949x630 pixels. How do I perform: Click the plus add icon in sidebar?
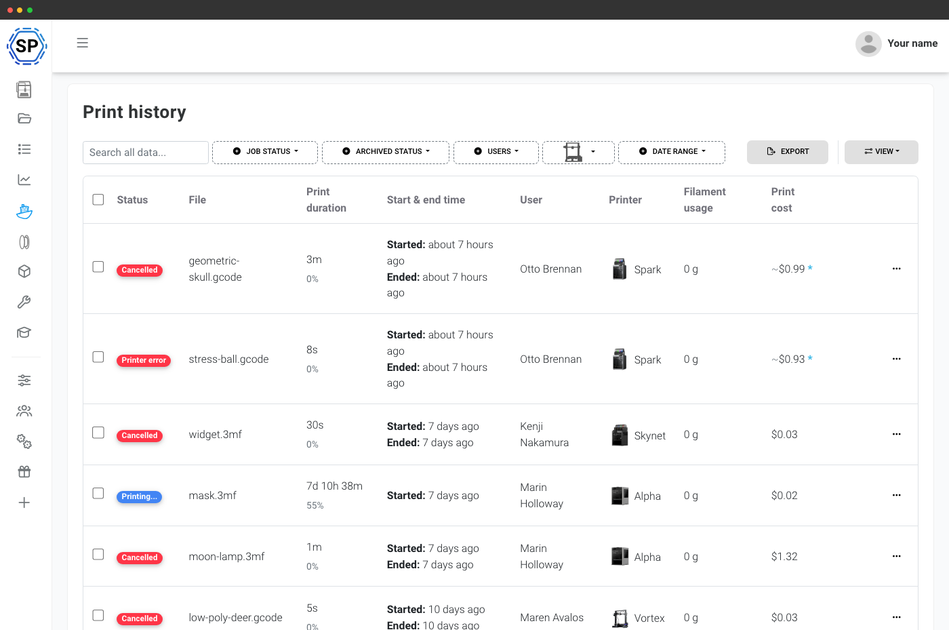[24, 503]
